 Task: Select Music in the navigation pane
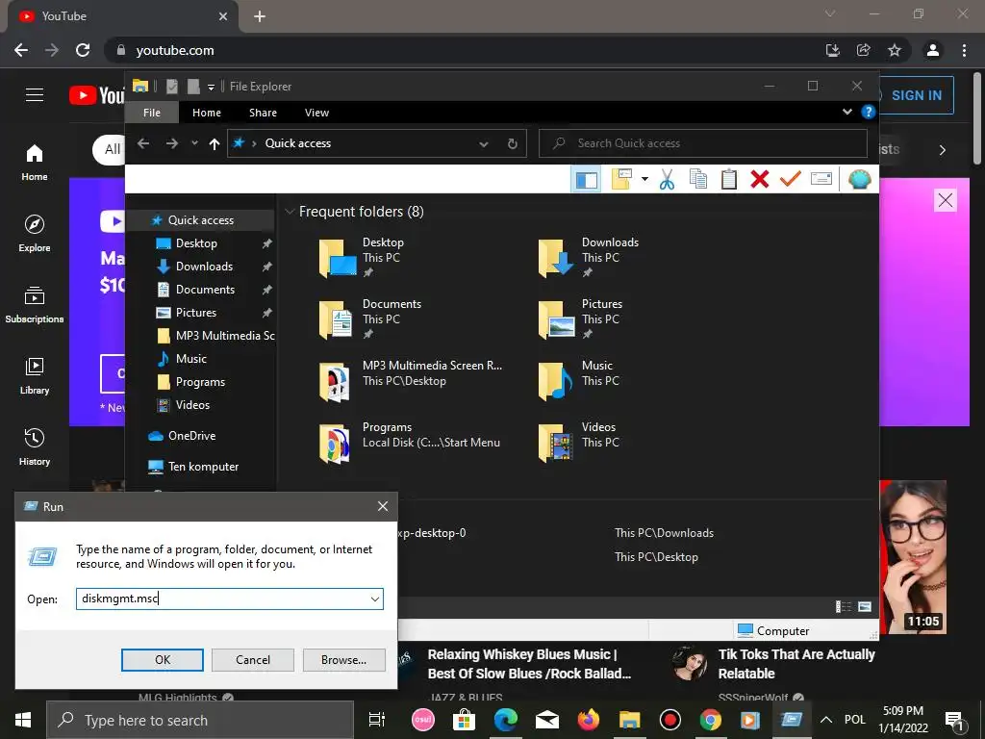(191, 359)
